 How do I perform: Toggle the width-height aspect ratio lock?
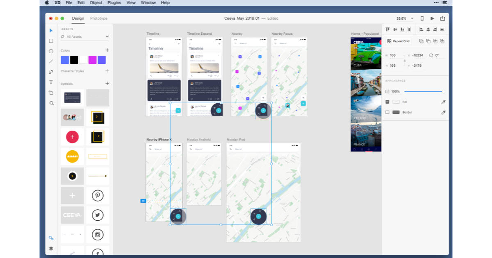tap(405, 61)
